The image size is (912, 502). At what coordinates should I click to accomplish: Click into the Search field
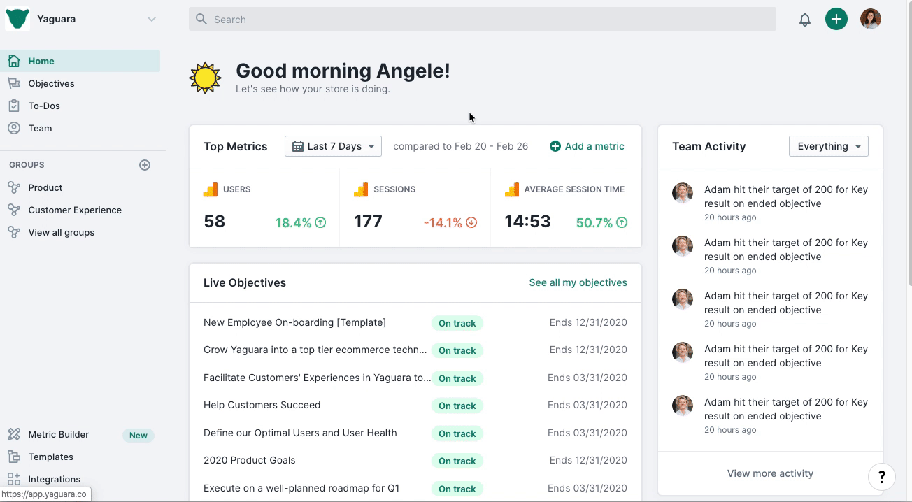point(483,20)
